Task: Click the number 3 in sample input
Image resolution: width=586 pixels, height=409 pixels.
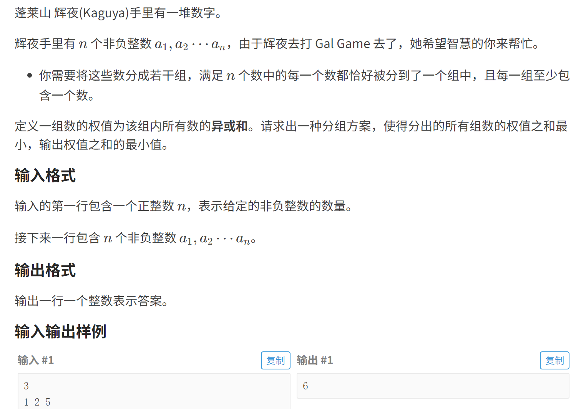Action: [26, 386]
